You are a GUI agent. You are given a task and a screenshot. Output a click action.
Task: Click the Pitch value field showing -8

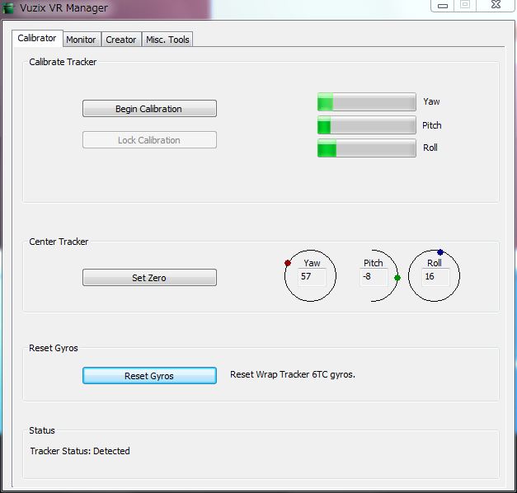(x=373, y=277)
